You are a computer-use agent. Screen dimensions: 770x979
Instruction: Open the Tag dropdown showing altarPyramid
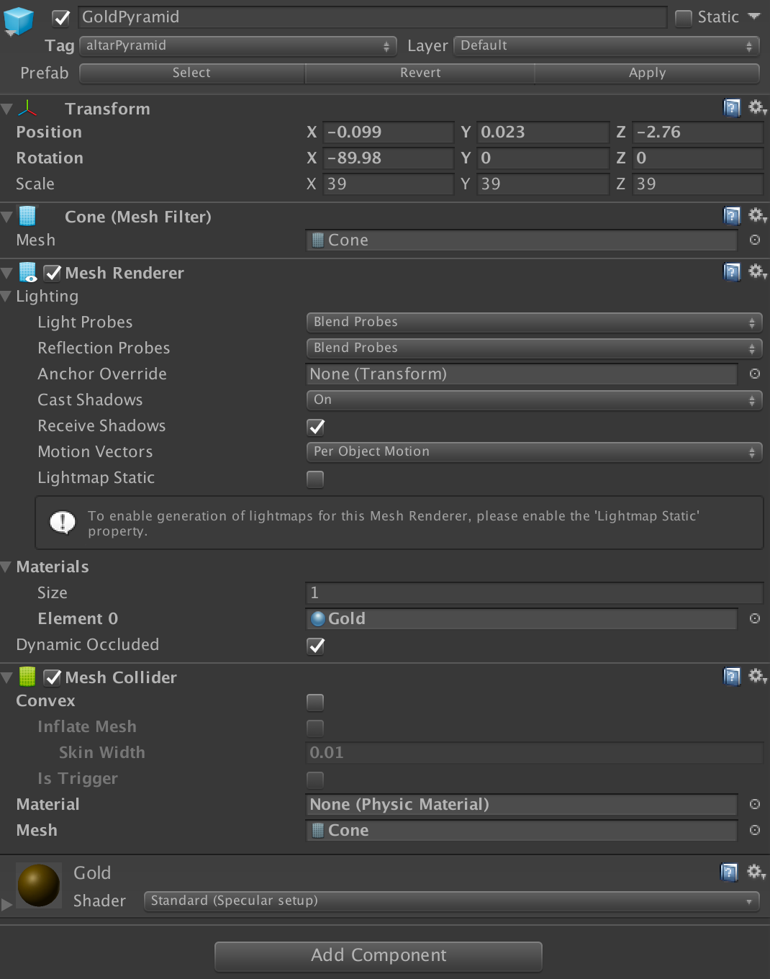pyautogui.click(x=237, y=45)
